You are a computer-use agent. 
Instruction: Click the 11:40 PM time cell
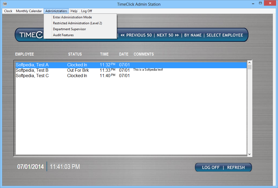(107, 76)
